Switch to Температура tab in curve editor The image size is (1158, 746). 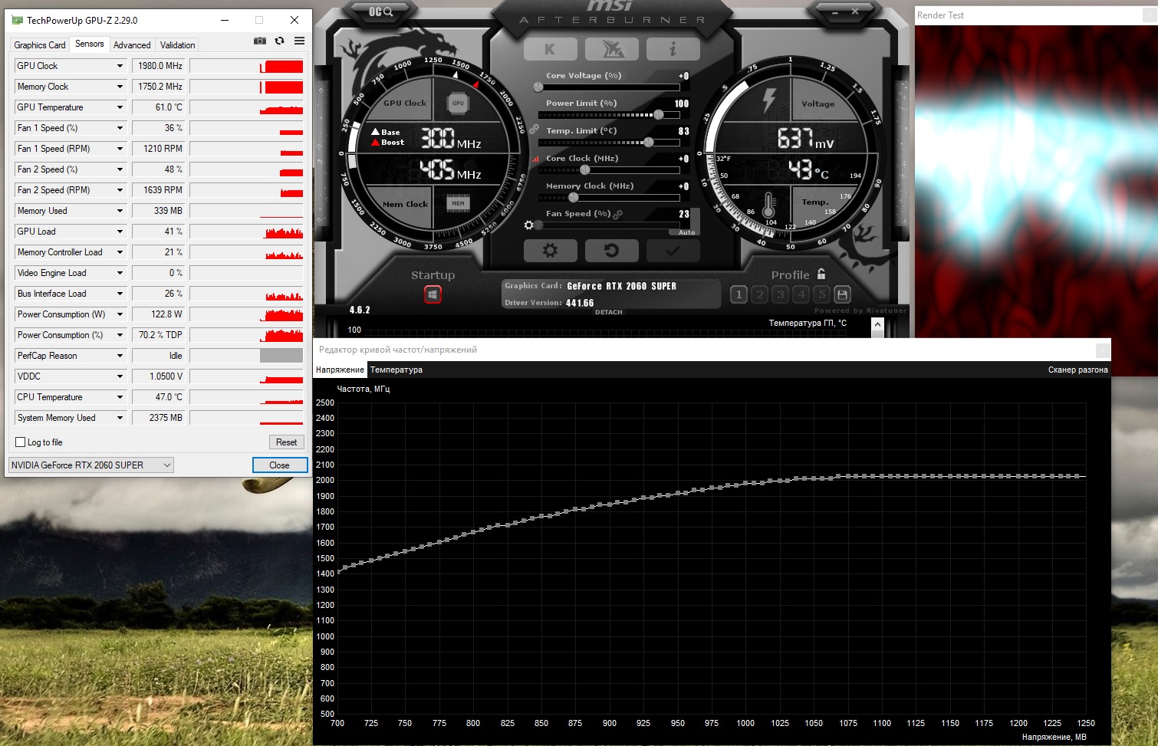(396, 370)
